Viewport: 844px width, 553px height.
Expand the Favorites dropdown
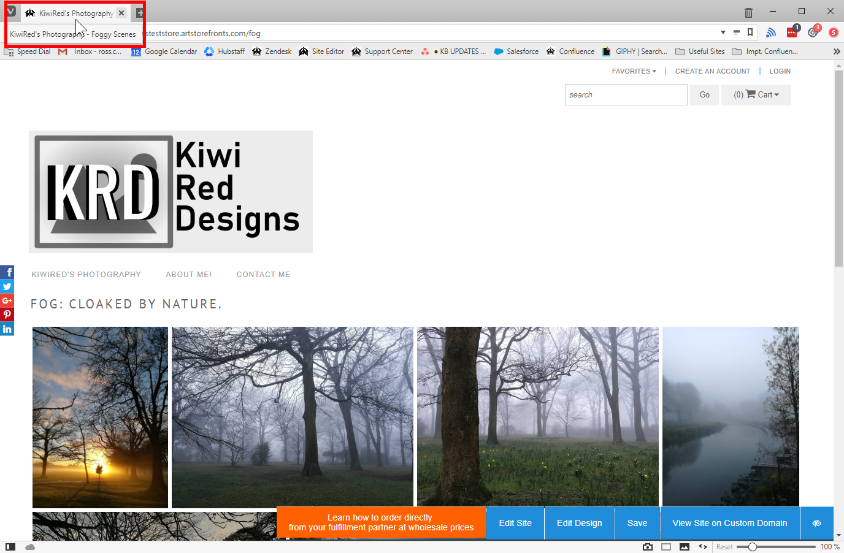[x=634, y=71]
